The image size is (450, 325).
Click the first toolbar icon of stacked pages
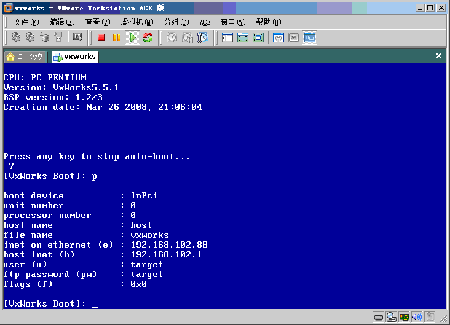pyautogui.click(x=16, y=37)
